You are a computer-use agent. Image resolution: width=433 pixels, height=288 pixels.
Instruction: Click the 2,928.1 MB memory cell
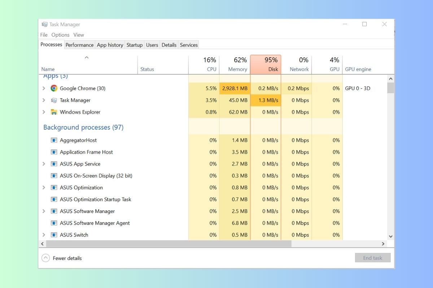(235, 88)
